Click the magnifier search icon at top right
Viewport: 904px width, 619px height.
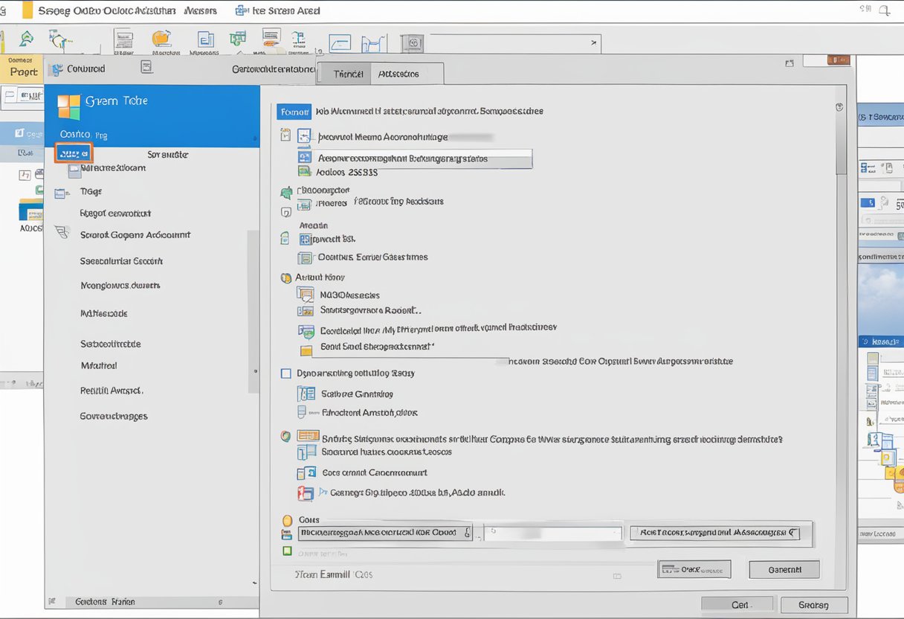click(x=885, y=10)
